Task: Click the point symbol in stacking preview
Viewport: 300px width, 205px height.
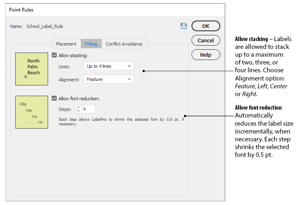Action: [x=26, y=76]
